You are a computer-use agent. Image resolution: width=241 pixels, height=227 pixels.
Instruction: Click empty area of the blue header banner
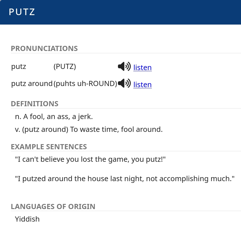[x=142, y=12]
